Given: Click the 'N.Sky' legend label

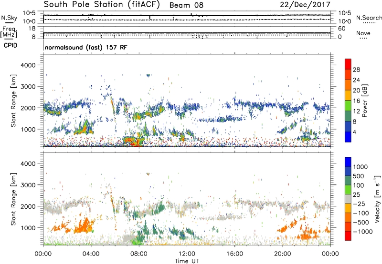Looking at the screenshot, I should click(x=9, y=18).
